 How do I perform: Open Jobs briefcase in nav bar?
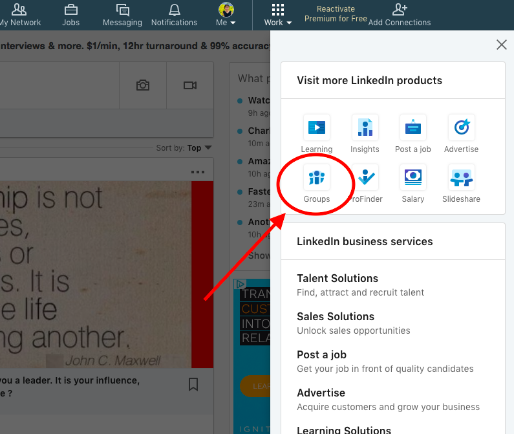pyautogui.click(x=71, y=15)
